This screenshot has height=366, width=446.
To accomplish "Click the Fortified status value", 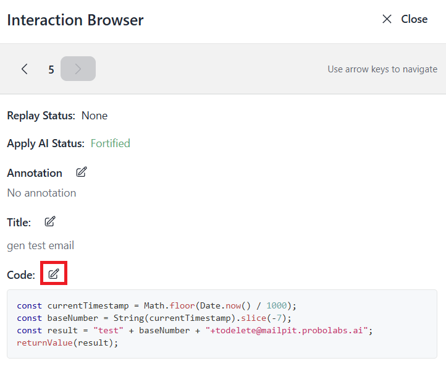I will click(x=110, y=143).
